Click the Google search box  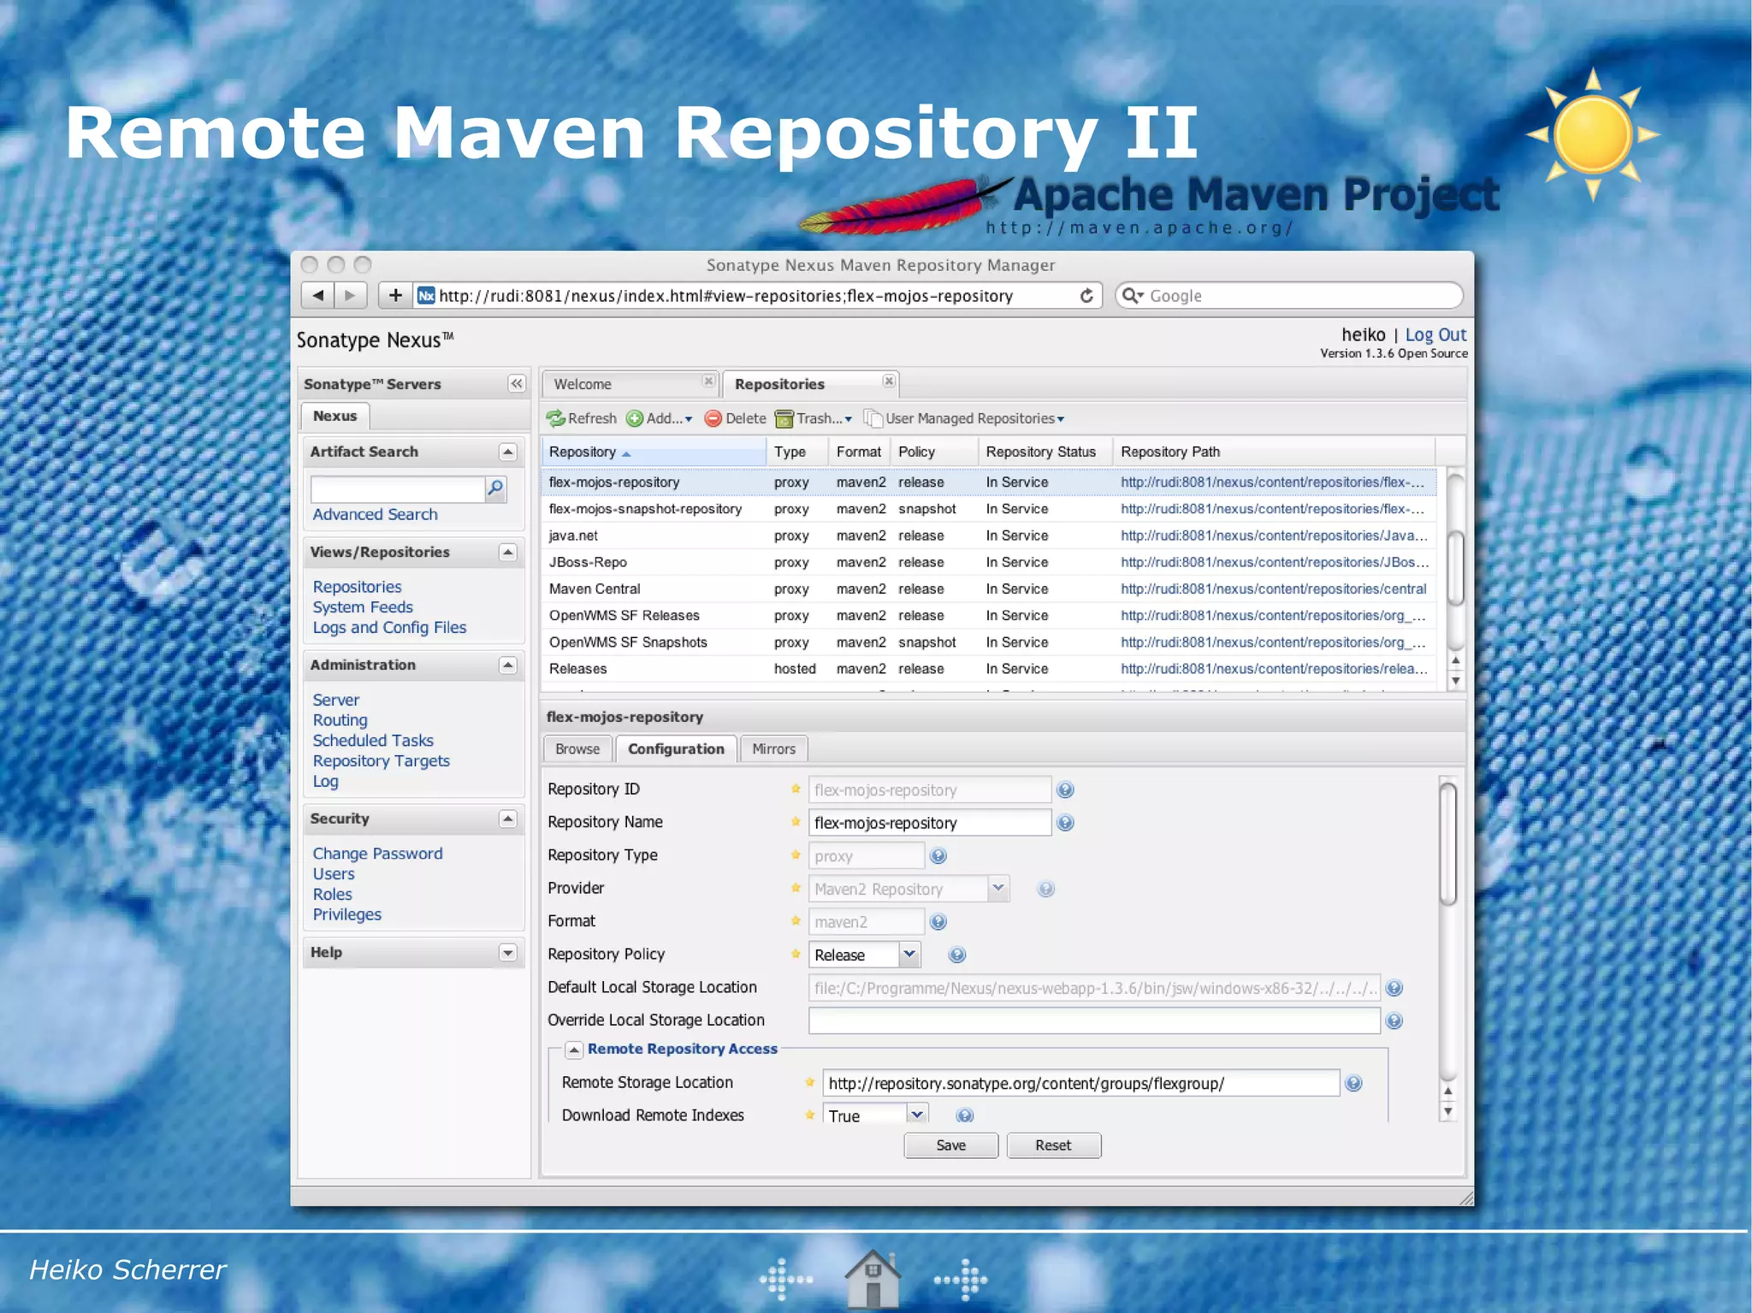click(x=1289, y=295)
